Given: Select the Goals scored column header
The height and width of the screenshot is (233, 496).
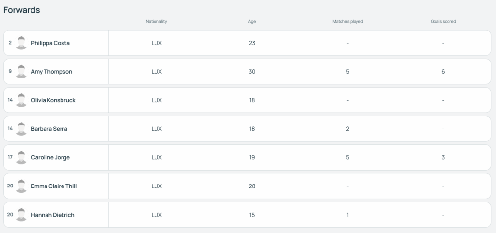Looking at the screenshot, I should coord(443,21).
